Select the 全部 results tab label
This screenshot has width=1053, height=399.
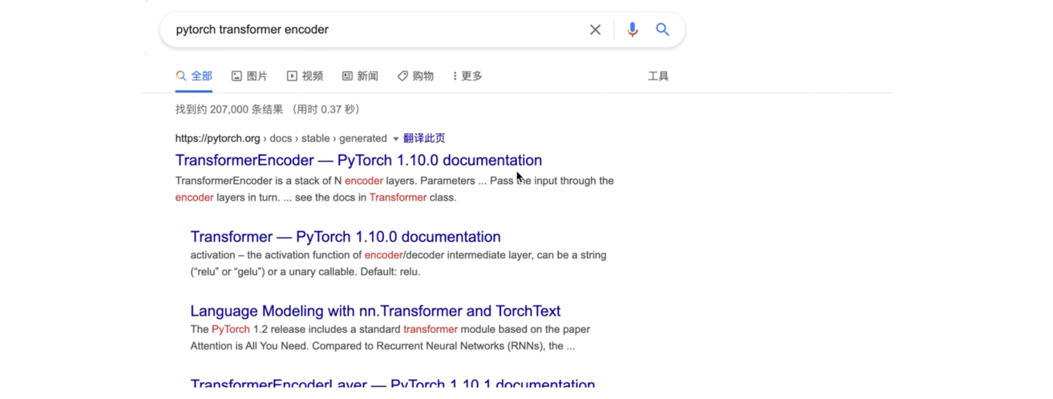pos(202,76)
